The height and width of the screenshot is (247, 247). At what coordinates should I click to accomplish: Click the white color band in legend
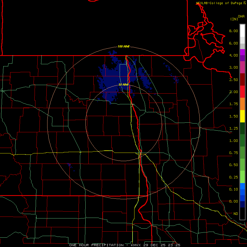(242, 30)
